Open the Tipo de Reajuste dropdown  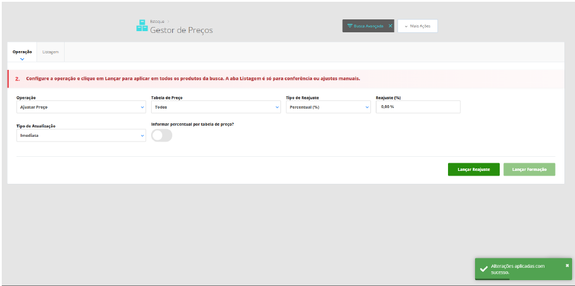328,107
